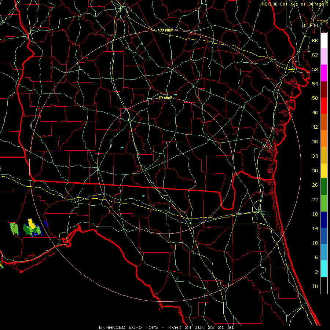330x330 pixels.
Task: Click the '100 NMI' range ring label
Action: tap(165, 30)
